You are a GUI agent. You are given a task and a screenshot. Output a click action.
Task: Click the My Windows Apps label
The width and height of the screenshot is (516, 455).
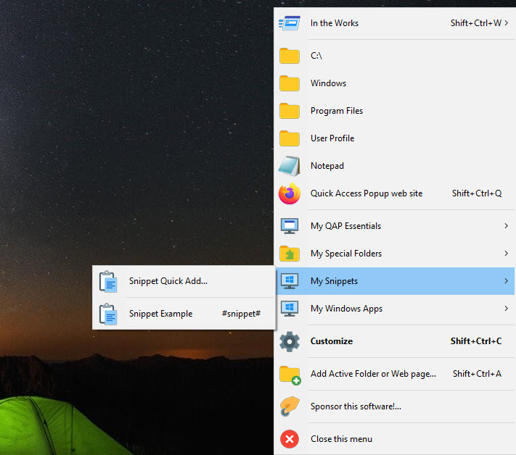(346, 309)
